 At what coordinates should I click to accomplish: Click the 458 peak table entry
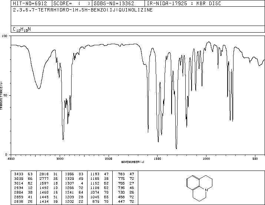pos(121,197)
